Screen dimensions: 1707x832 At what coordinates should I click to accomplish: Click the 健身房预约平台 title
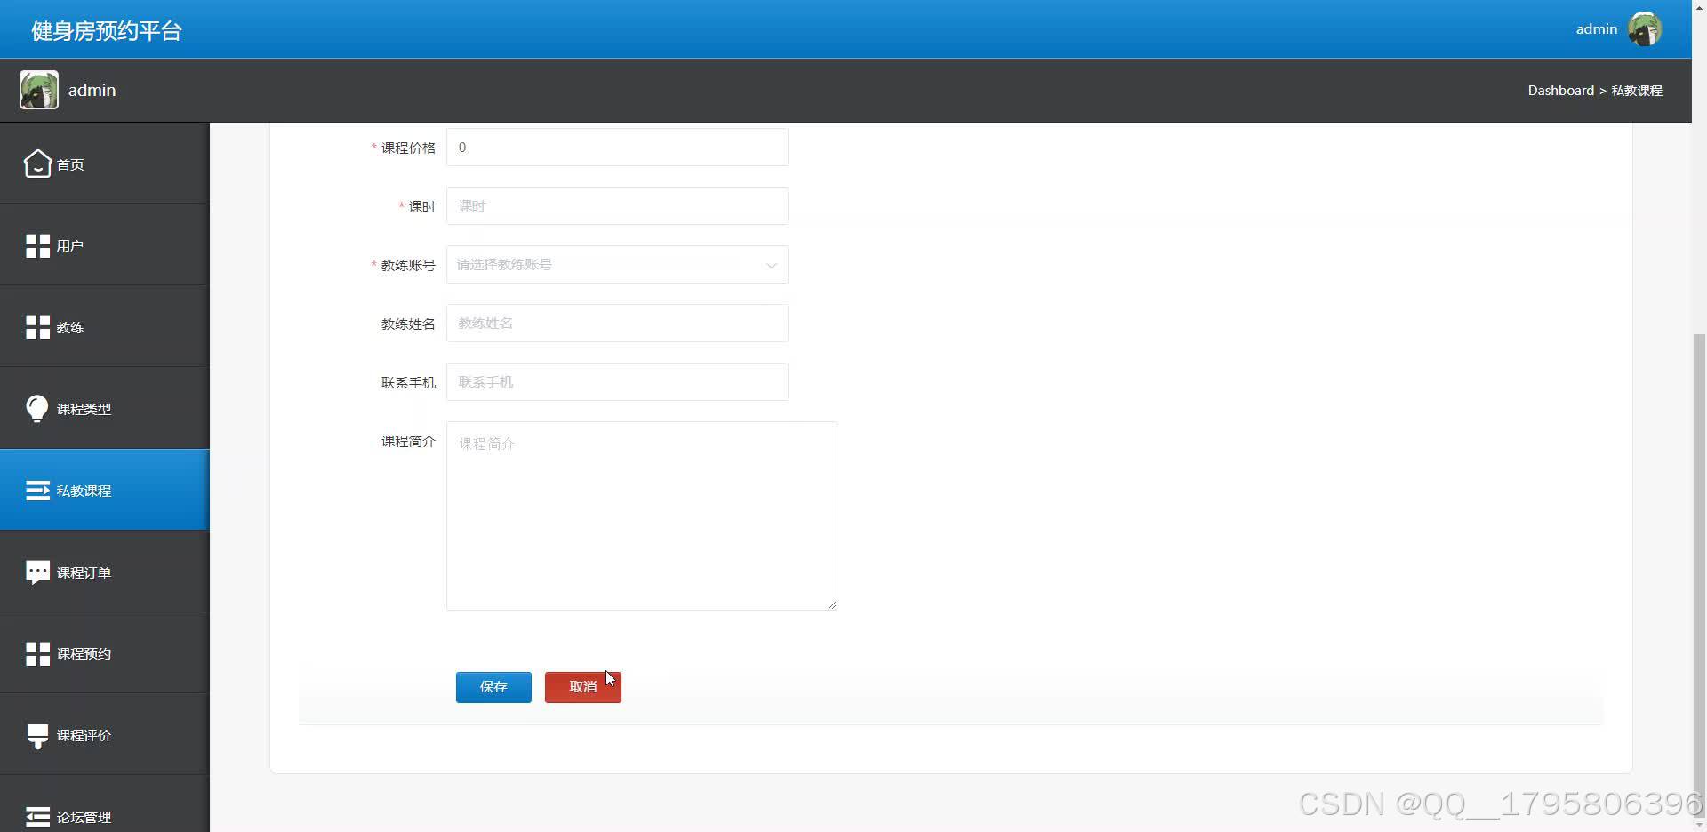(107, 31)
